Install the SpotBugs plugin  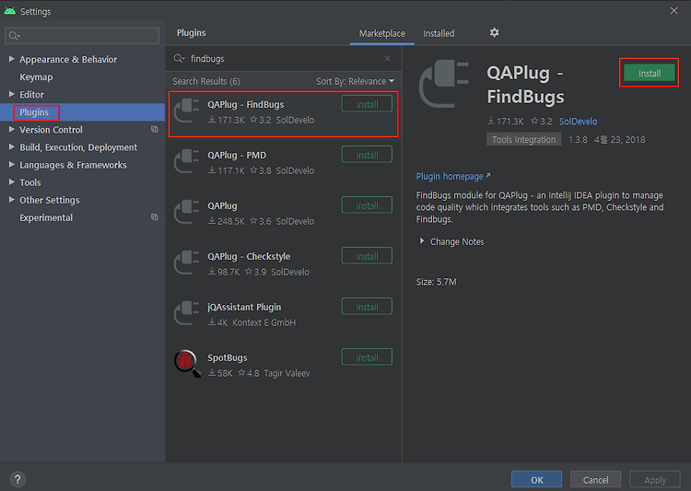click(x=367, y=358)
